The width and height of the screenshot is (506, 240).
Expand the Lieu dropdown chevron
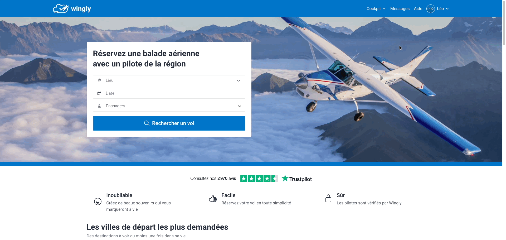(239, 81)
